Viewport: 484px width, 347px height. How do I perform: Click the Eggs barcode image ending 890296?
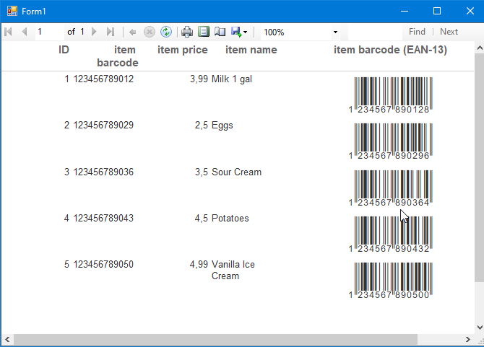pyautogui.click(x=391, y=141)
